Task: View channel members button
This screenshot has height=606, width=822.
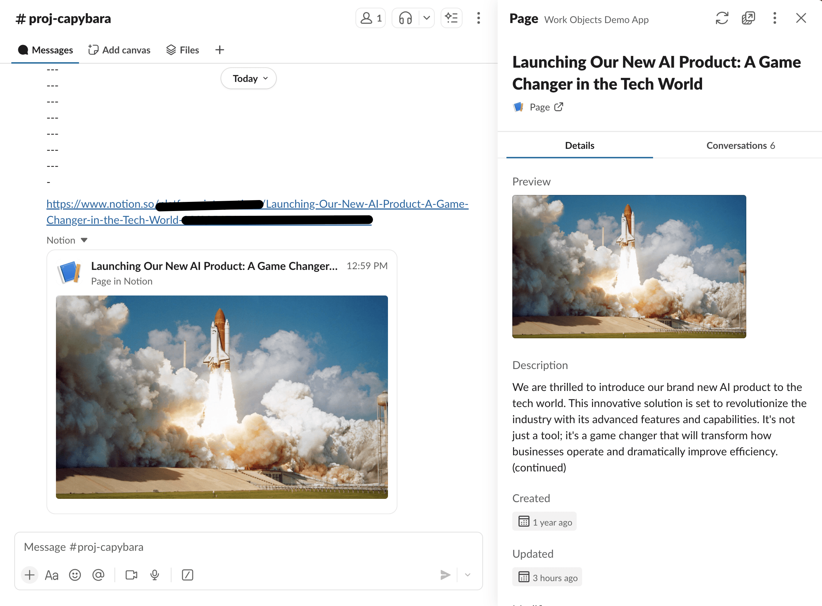Action: (x=371, y=18)
